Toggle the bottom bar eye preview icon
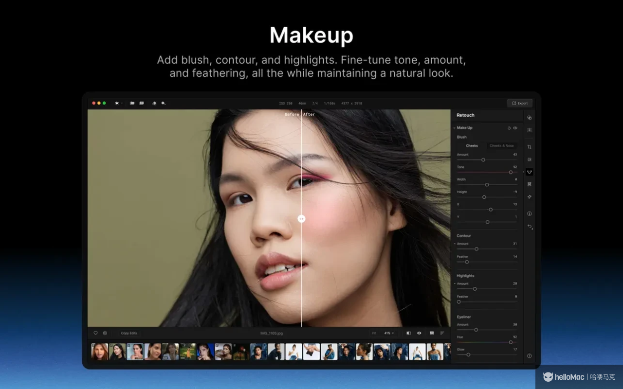The width and height of the screenshot is (623, 389). pyautogui.click(x=419, y=333)
